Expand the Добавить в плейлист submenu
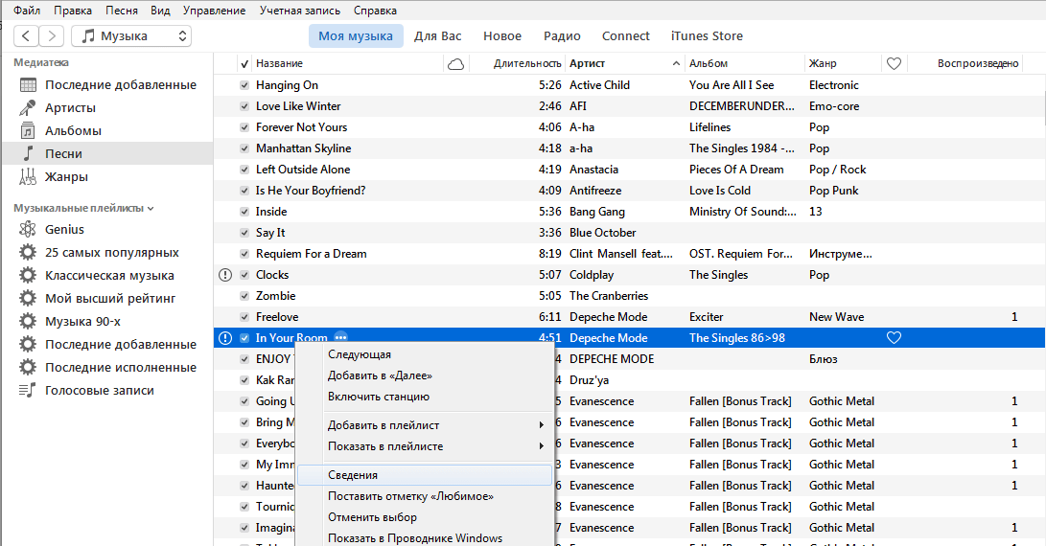This screenshot has width=1046, height=546. coord(436,425)
